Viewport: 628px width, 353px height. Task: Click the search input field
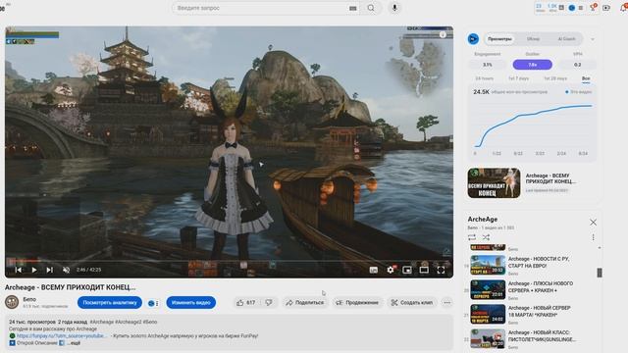[260, 8]
